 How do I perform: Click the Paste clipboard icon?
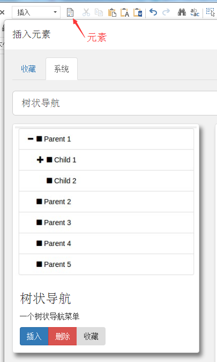coord(112,12)
